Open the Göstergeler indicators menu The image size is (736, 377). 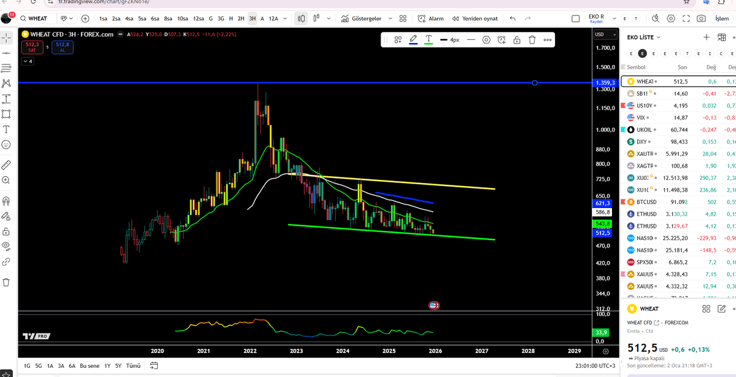(x=362, y=19)
